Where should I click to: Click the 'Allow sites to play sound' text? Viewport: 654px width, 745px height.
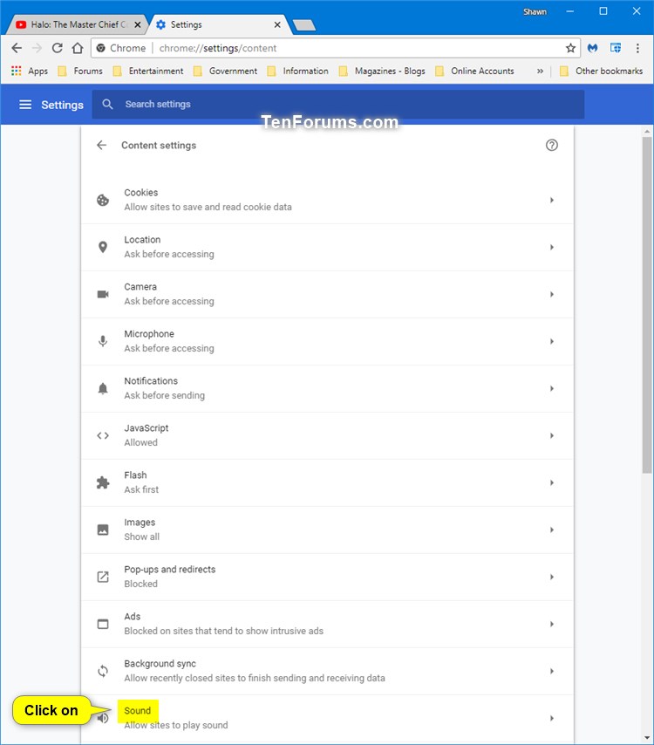176,725
